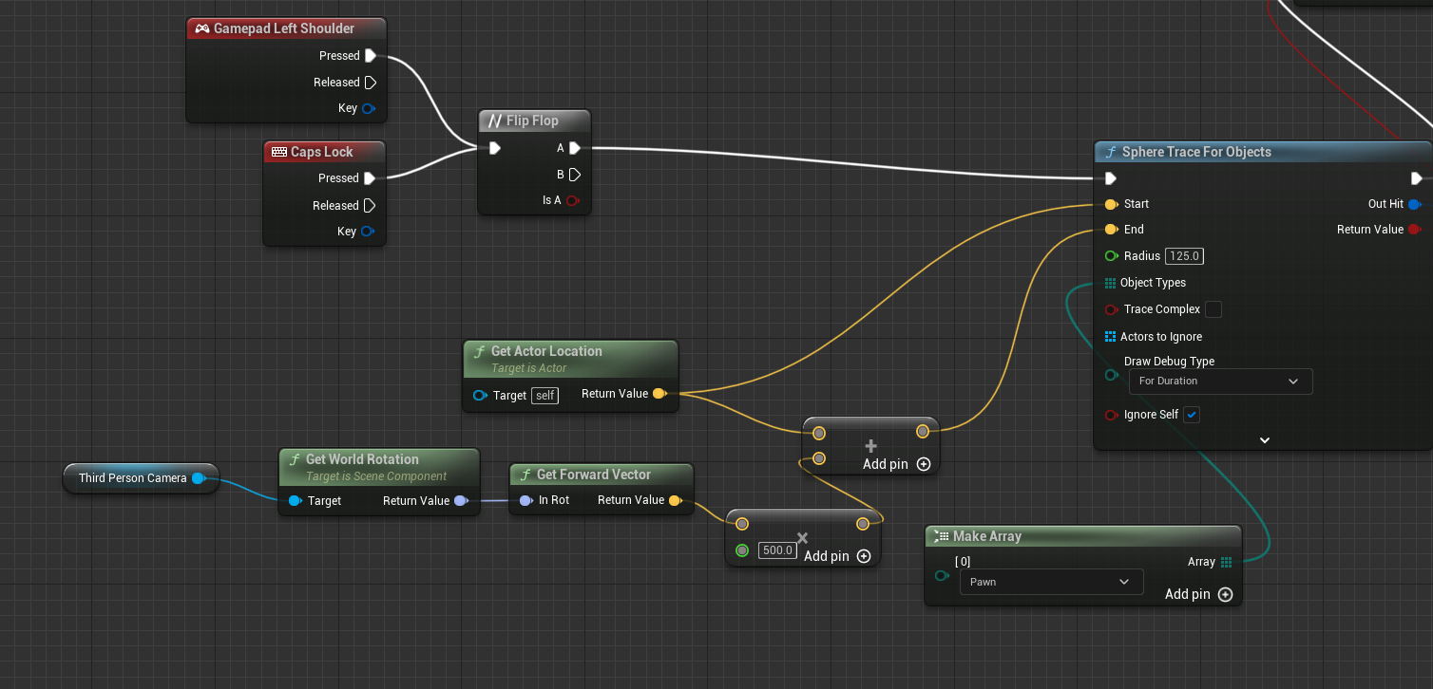Select the Caps Lock node title
Viewport: 1433px width, 689px height.
322,152
